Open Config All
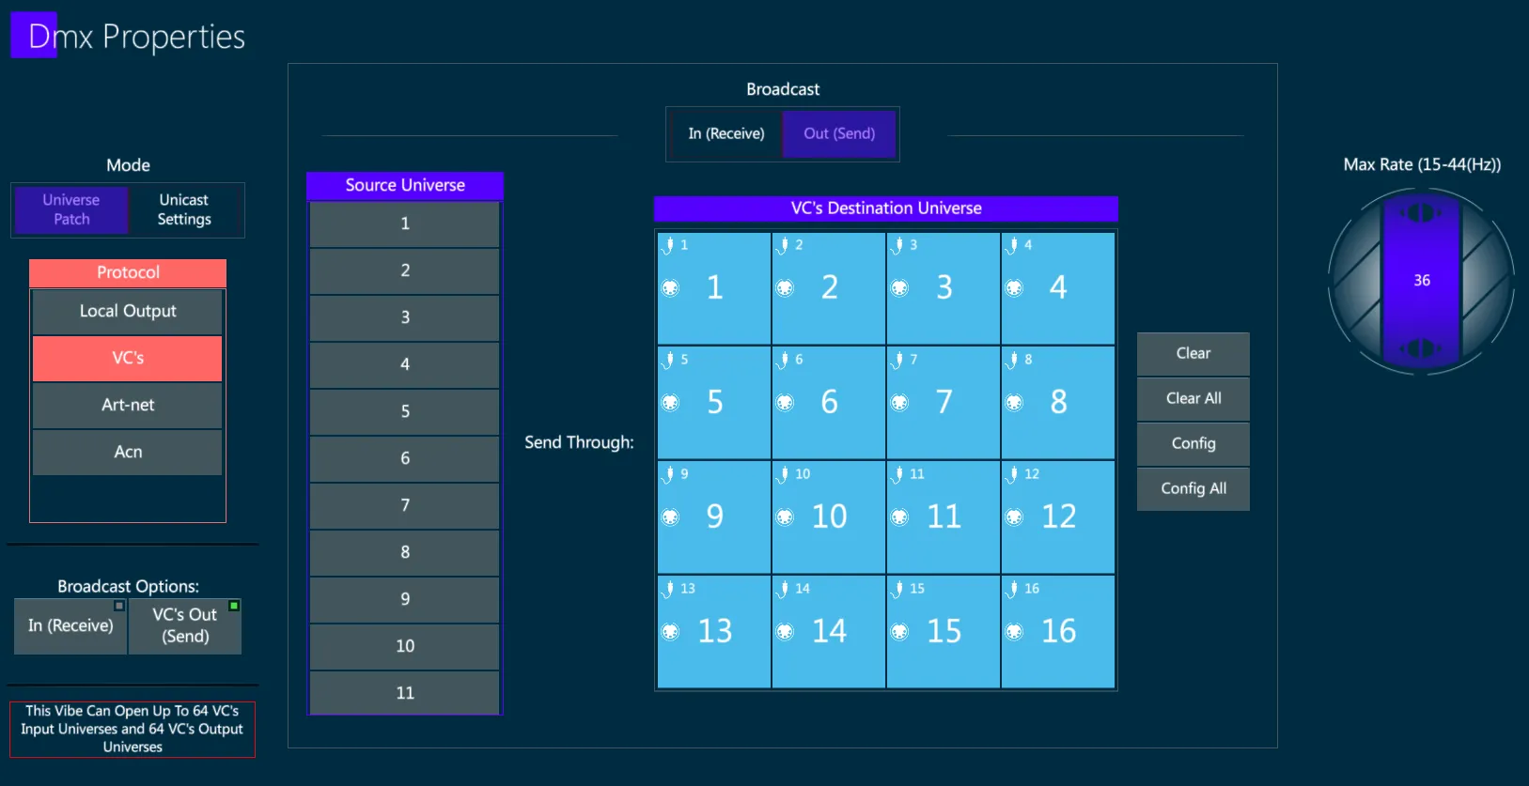1529x786 pixels. click(1194, 488)
